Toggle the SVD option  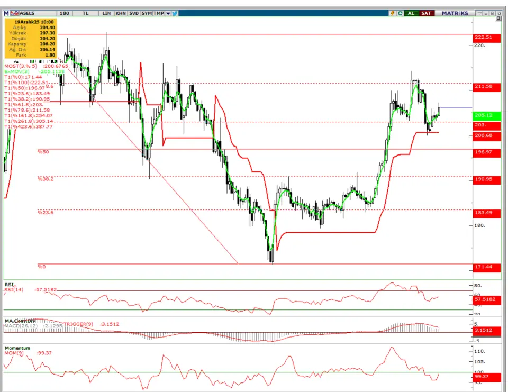click(133, 13)
